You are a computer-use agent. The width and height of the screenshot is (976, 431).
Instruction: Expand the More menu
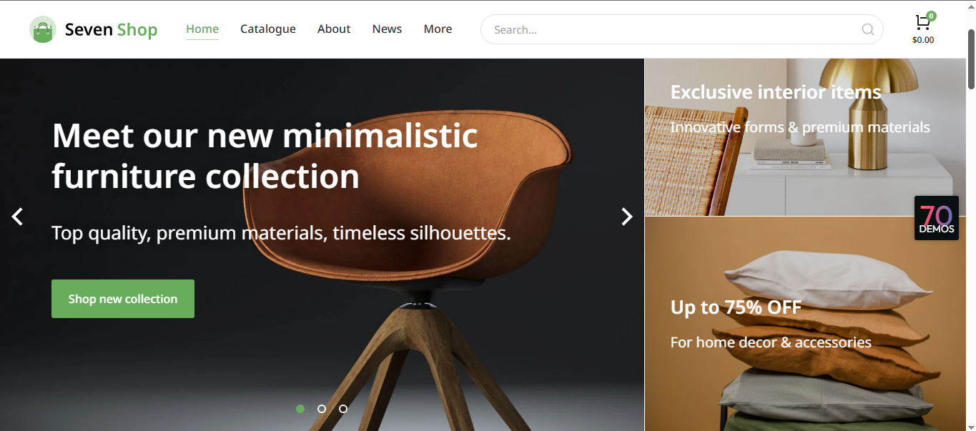pos(438,29)
